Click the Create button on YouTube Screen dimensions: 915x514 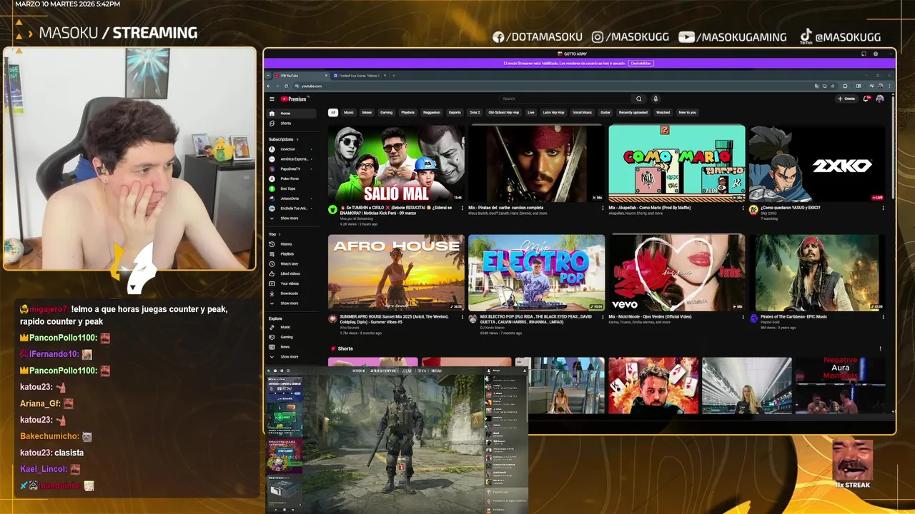[x=846, y=99]
